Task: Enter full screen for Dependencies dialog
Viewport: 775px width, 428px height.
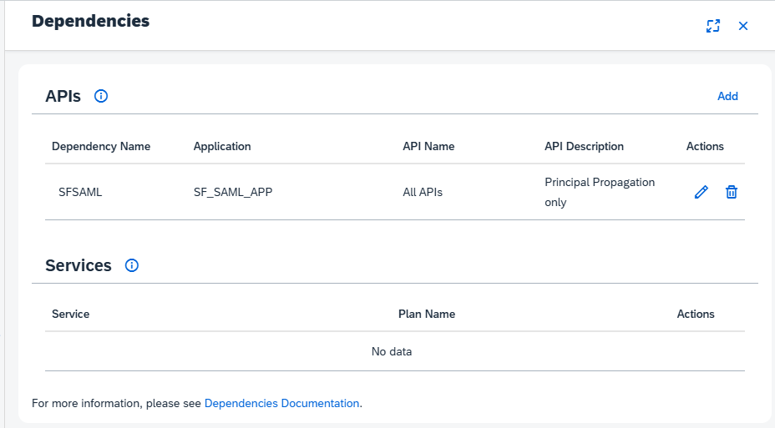Action: click(x=712, y=26)
